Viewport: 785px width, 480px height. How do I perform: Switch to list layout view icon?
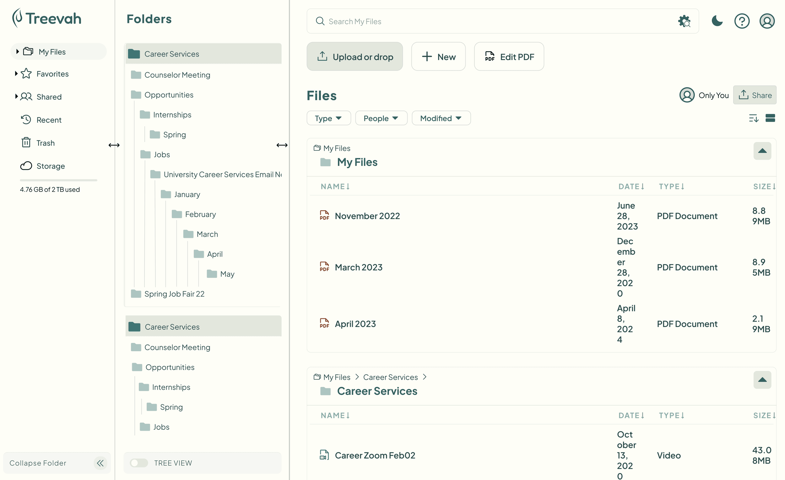[770, 118]
